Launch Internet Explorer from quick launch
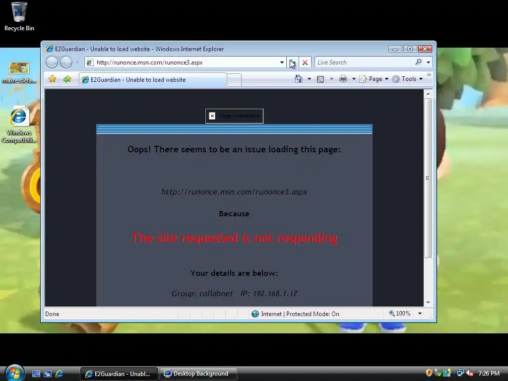508x381 pixels. pos(60,374)
